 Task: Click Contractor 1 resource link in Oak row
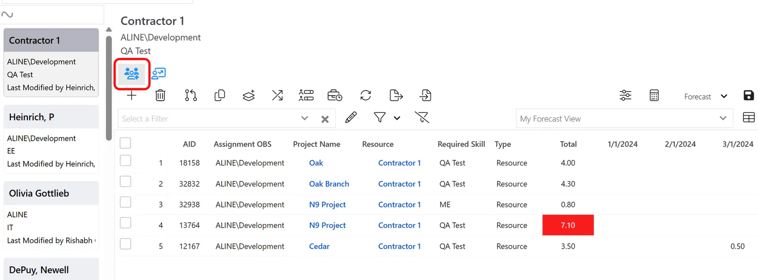point(399,163)
